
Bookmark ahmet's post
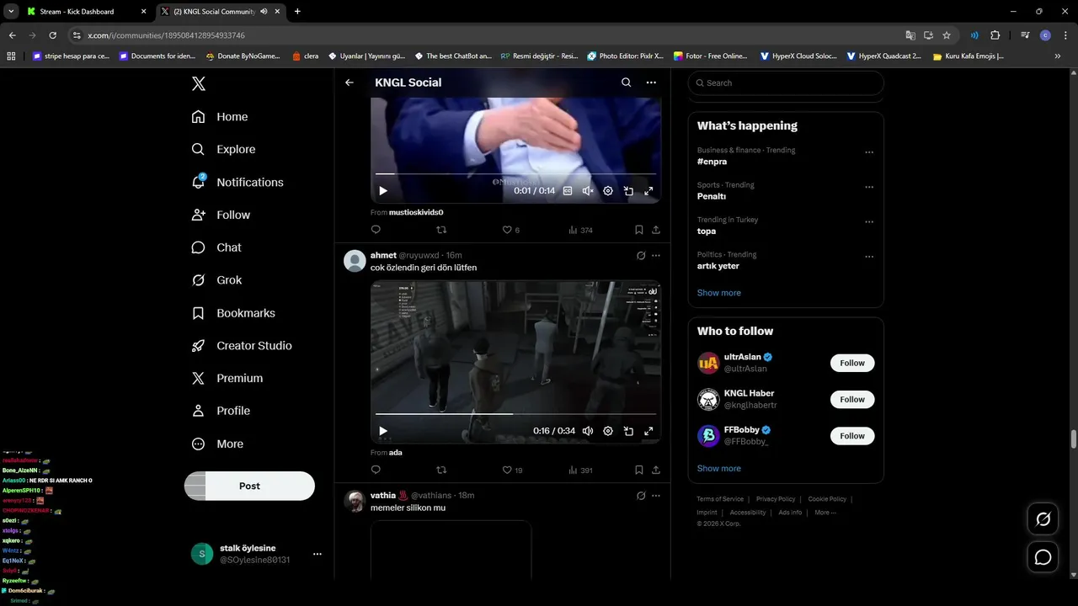pos(638,470)
